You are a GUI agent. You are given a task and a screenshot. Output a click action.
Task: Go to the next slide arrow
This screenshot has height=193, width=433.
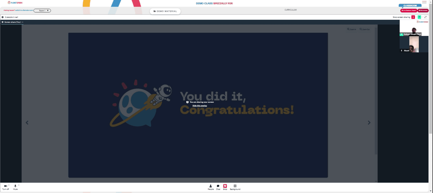pyautogui.click(x=369, y=123)
